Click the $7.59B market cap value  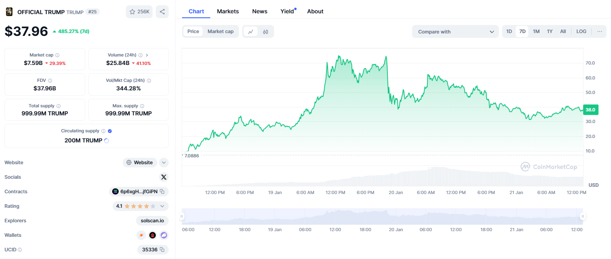pyautogui.click(x=33, y=63)
